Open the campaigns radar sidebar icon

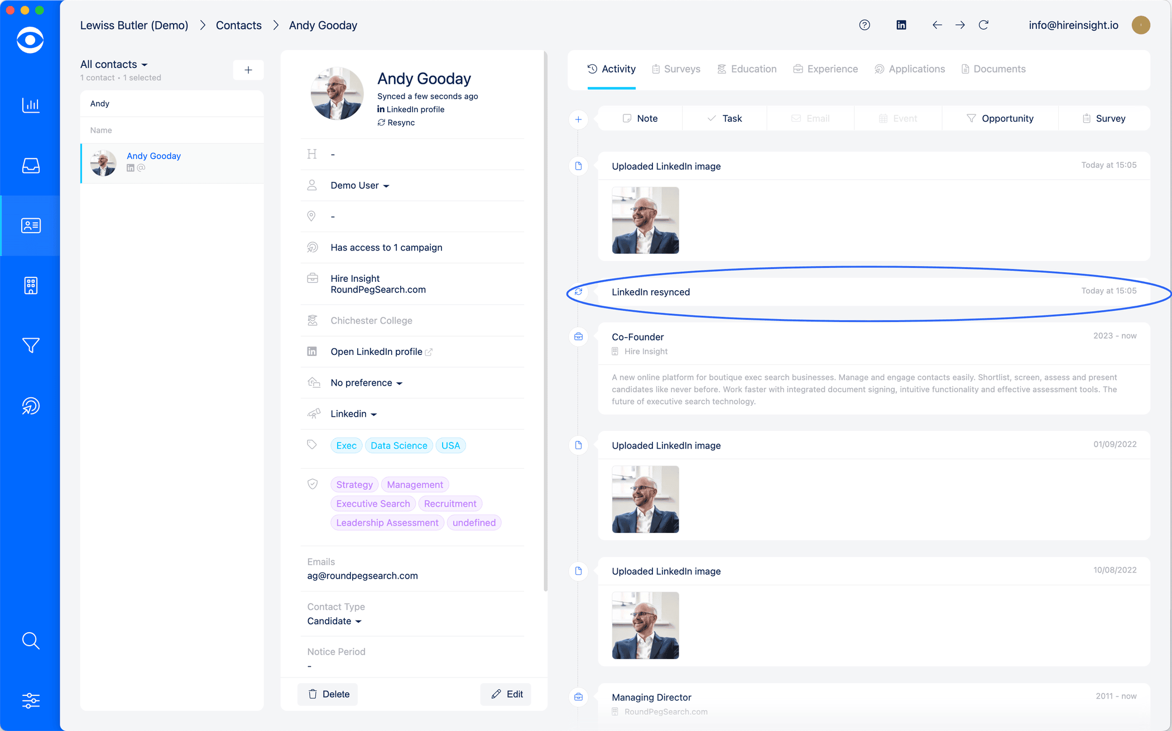click(x=31, y=406)
